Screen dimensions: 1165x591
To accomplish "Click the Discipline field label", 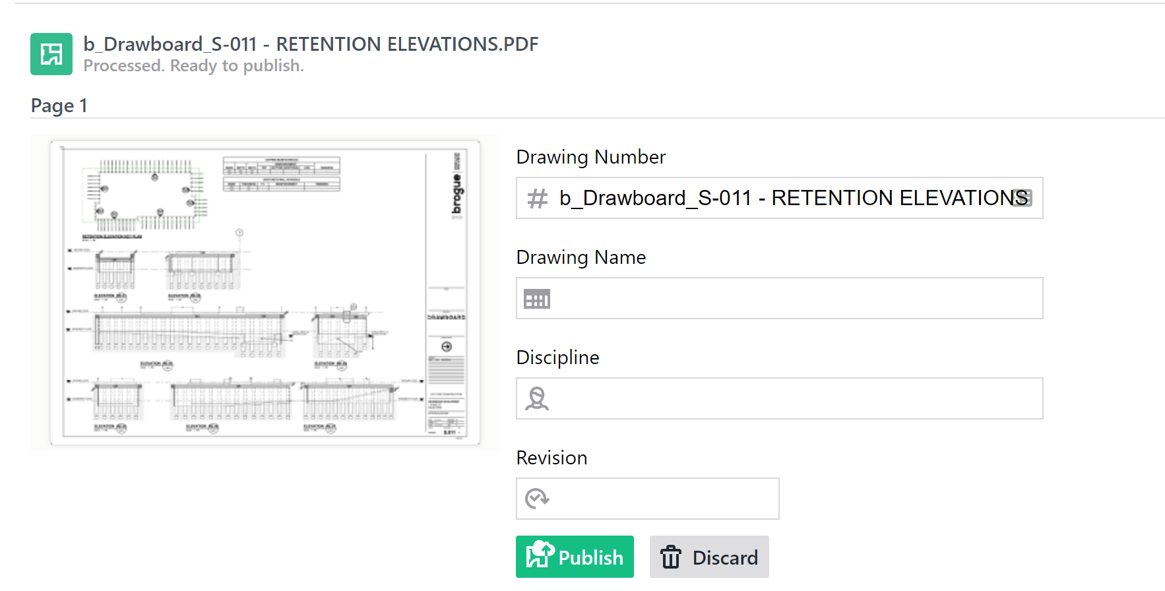I will pos(557,358).
